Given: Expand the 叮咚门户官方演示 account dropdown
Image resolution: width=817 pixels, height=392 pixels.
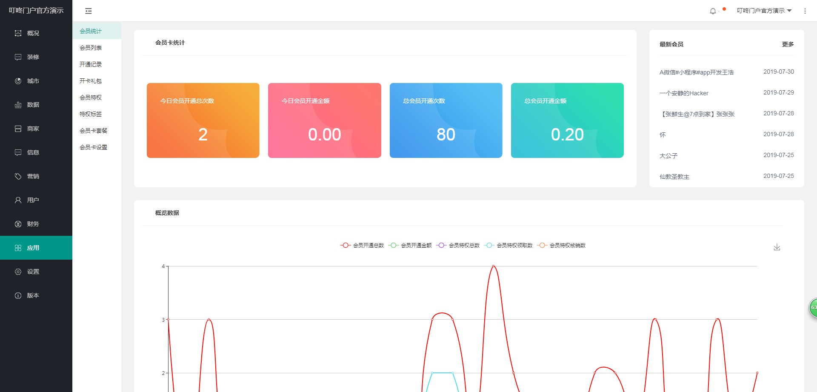Looking at the screenshot, I should click(764, 11).
